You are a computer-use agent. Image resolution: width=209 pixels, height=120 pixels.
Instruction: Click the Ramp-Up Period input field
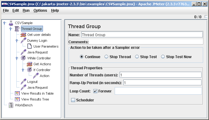tap(162, 83)
